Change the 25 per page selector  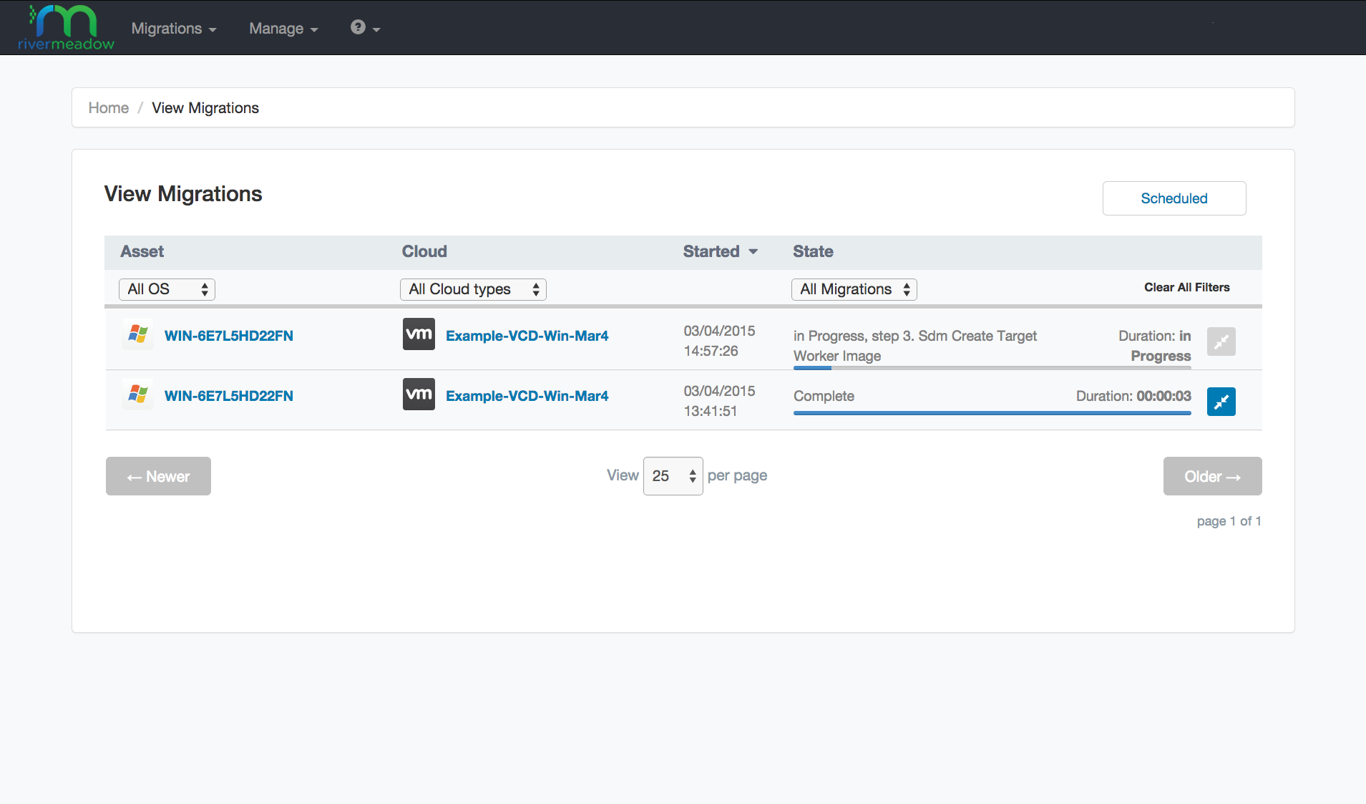(673, 476)
